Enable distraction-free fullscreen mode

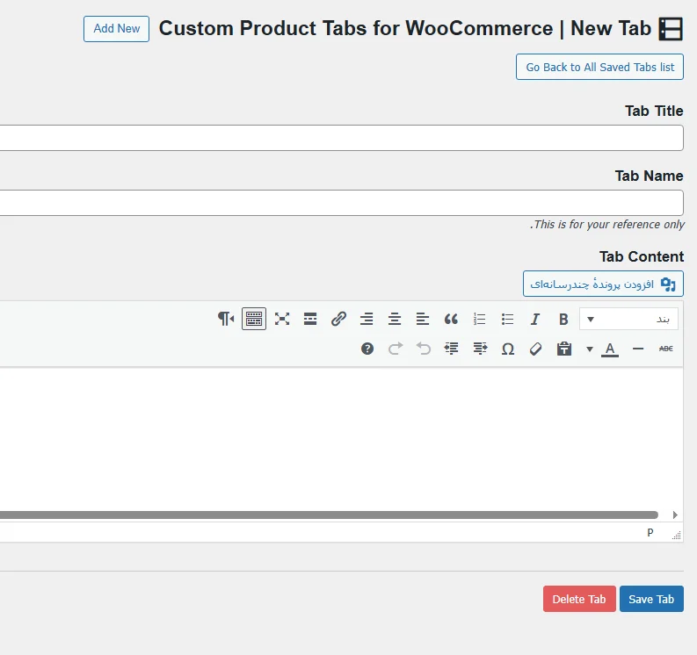(282, 319)
